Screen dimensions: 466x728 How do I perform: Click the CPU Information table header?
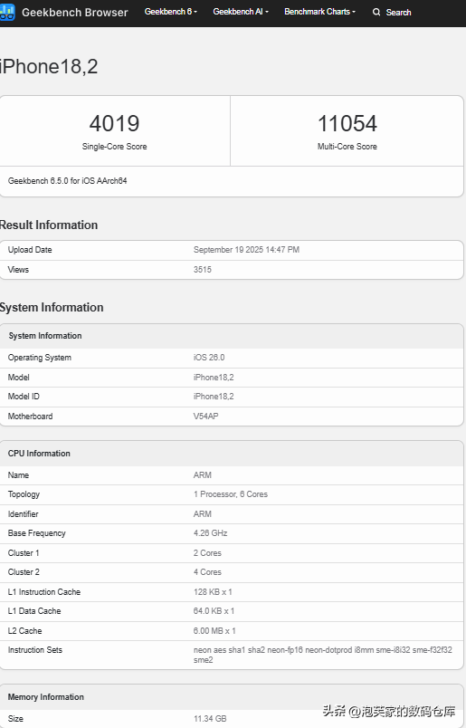click(x=232, y=454)
